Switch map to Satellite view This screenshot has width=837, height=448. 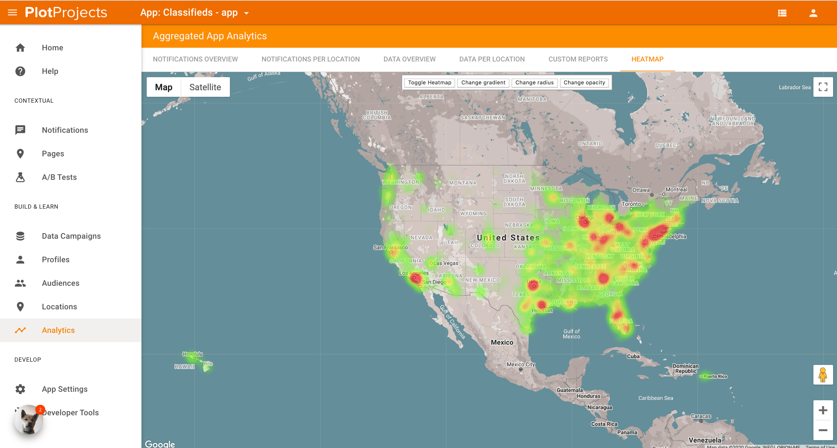205,87
